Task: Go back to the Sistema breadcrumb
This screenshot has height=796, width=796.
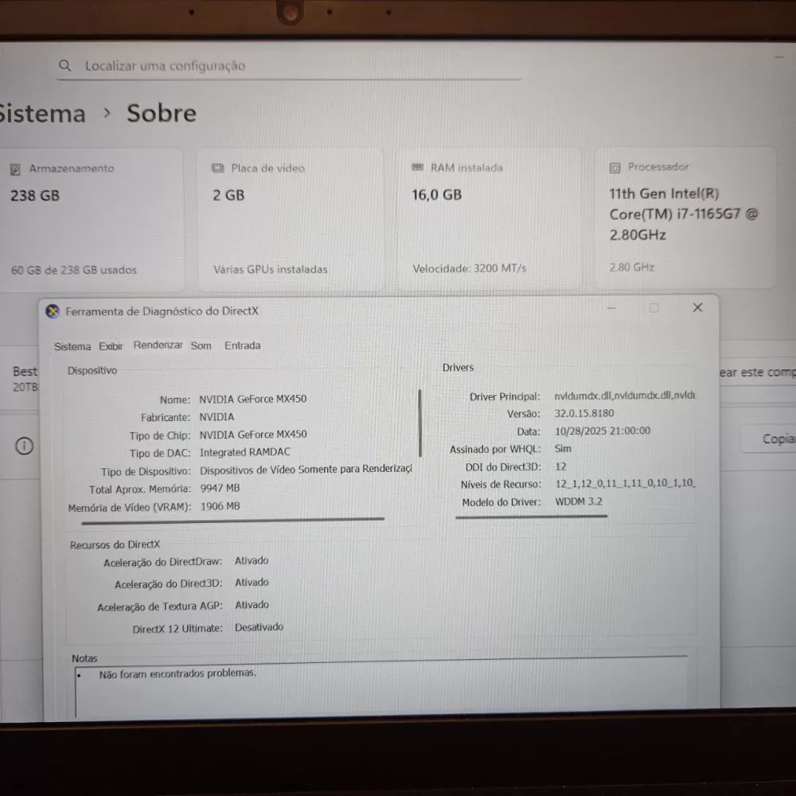Action: coord(41,113)
